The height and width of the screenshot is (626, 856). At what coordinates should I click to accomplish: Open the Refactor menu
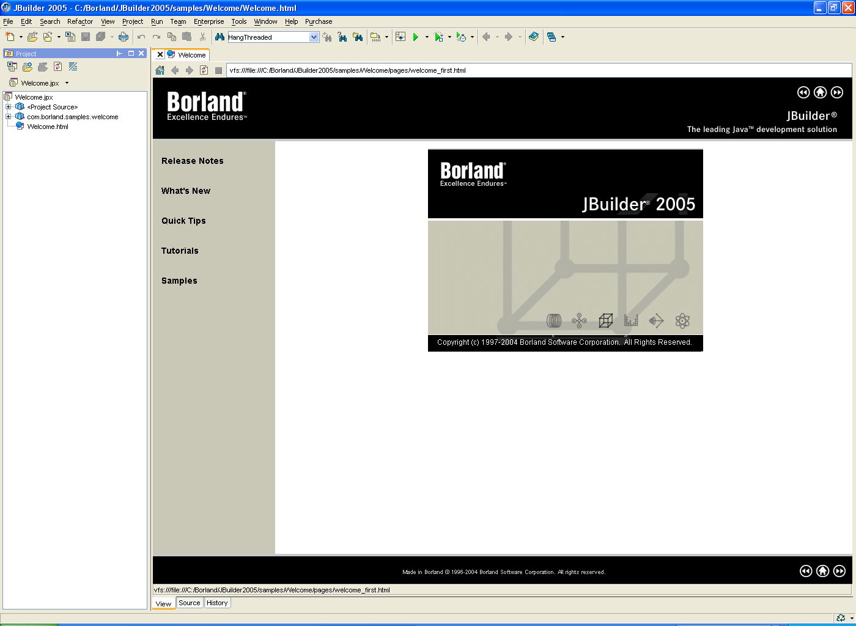pyautogui.click(x=80, y=21)
